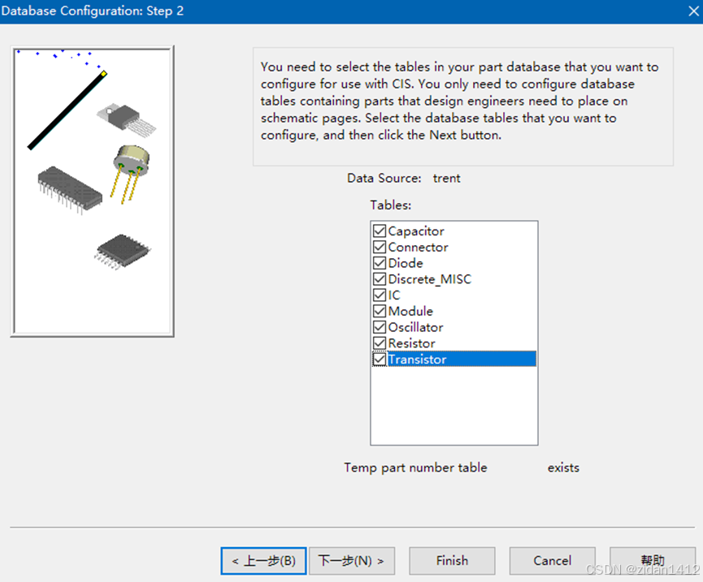Click the wizard artwork panel on the left
This screenshot has height=582, width=703.
93,192
